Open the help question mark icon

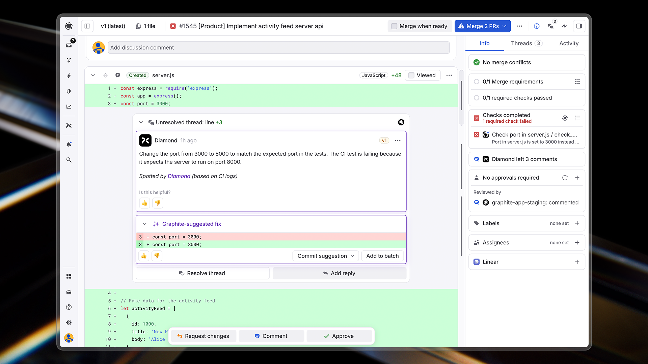tap(69, 307)
